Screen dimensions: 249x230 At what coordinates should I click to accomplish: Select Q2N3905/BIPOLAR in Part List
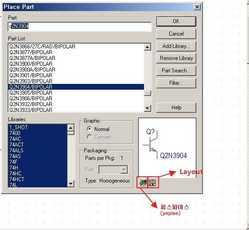click(x=76, y=93)
